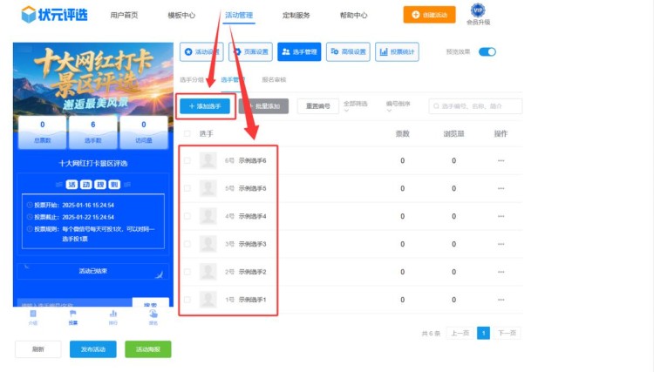Click the VIP 会员升级 badge icon

[478, 11]
